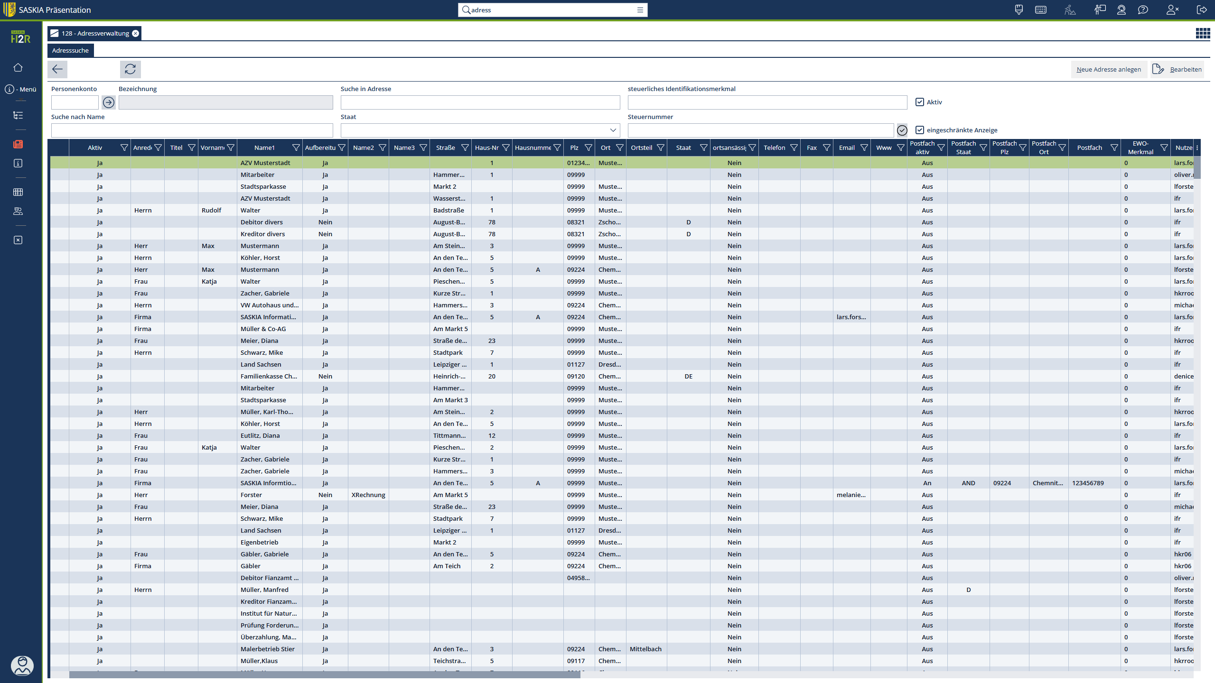Click the Bearbeiten button
Image resolution: width=1215 pixels, height=683 pixels.
tap(1178, 69)
